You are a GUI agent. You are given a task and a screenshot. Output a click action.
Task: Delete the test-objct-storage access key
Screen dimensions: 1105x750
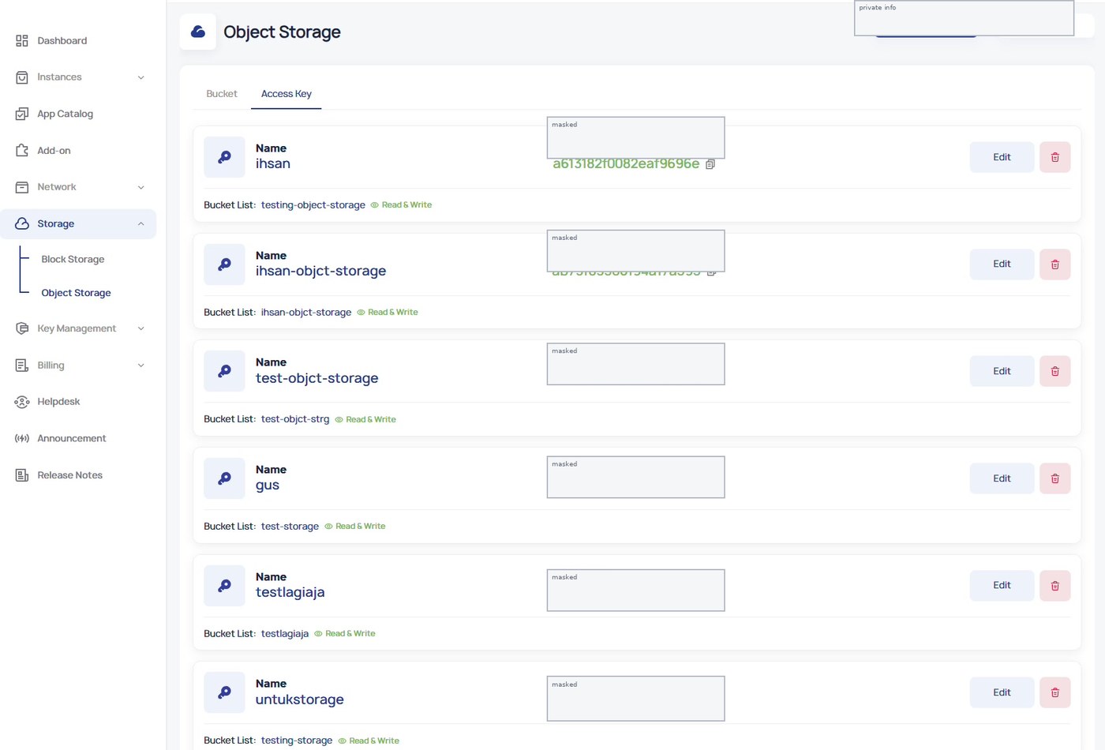tap(1054, 371)
